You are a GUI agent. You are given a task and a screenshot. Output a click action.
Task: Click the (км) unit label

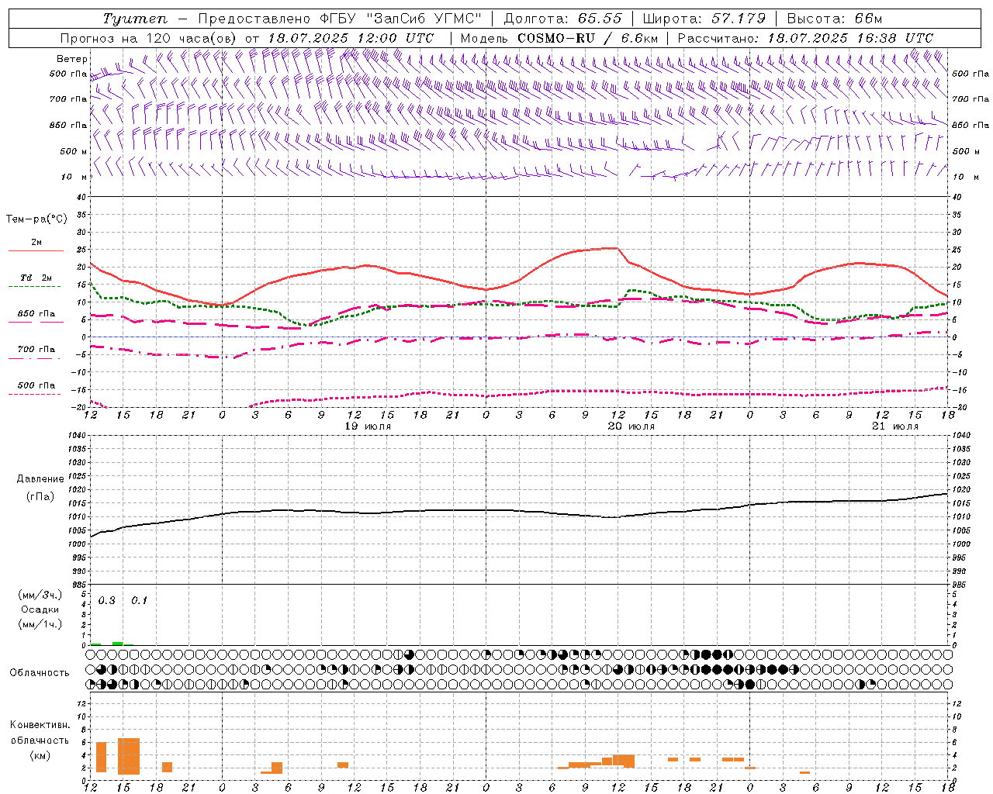pyautogui.click(x=40, y=755)
